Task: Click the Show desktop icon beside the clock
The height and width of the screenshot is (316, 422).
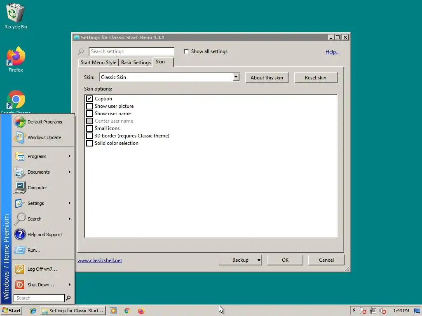Action: (x=417, y=311)
